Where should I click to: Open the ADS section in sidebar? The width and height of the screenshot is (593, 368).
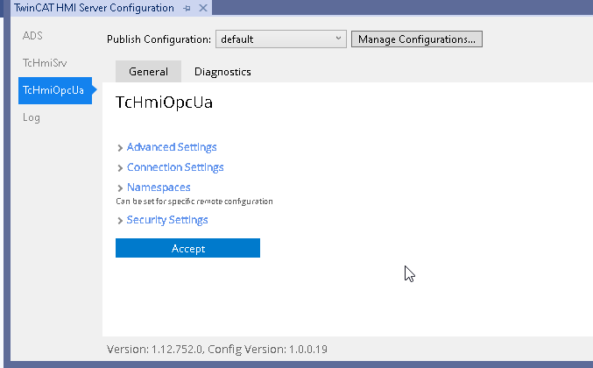tap(32, 36)
